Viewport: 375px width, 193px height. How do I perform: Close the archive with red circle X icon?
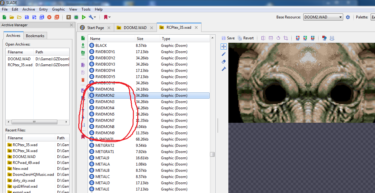(x=49, y=17)
